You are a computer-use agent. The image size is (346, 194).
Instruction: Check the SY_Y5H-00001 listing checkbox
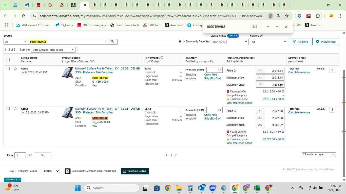pyautogui.click(x=8, y=109)
